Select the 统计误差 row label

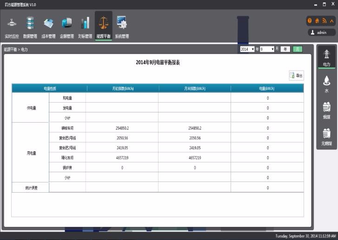point(31,188)
